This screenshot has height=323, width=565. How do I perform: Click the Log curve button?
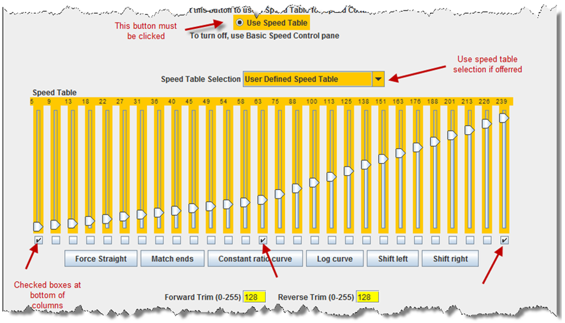coord(334,259)
